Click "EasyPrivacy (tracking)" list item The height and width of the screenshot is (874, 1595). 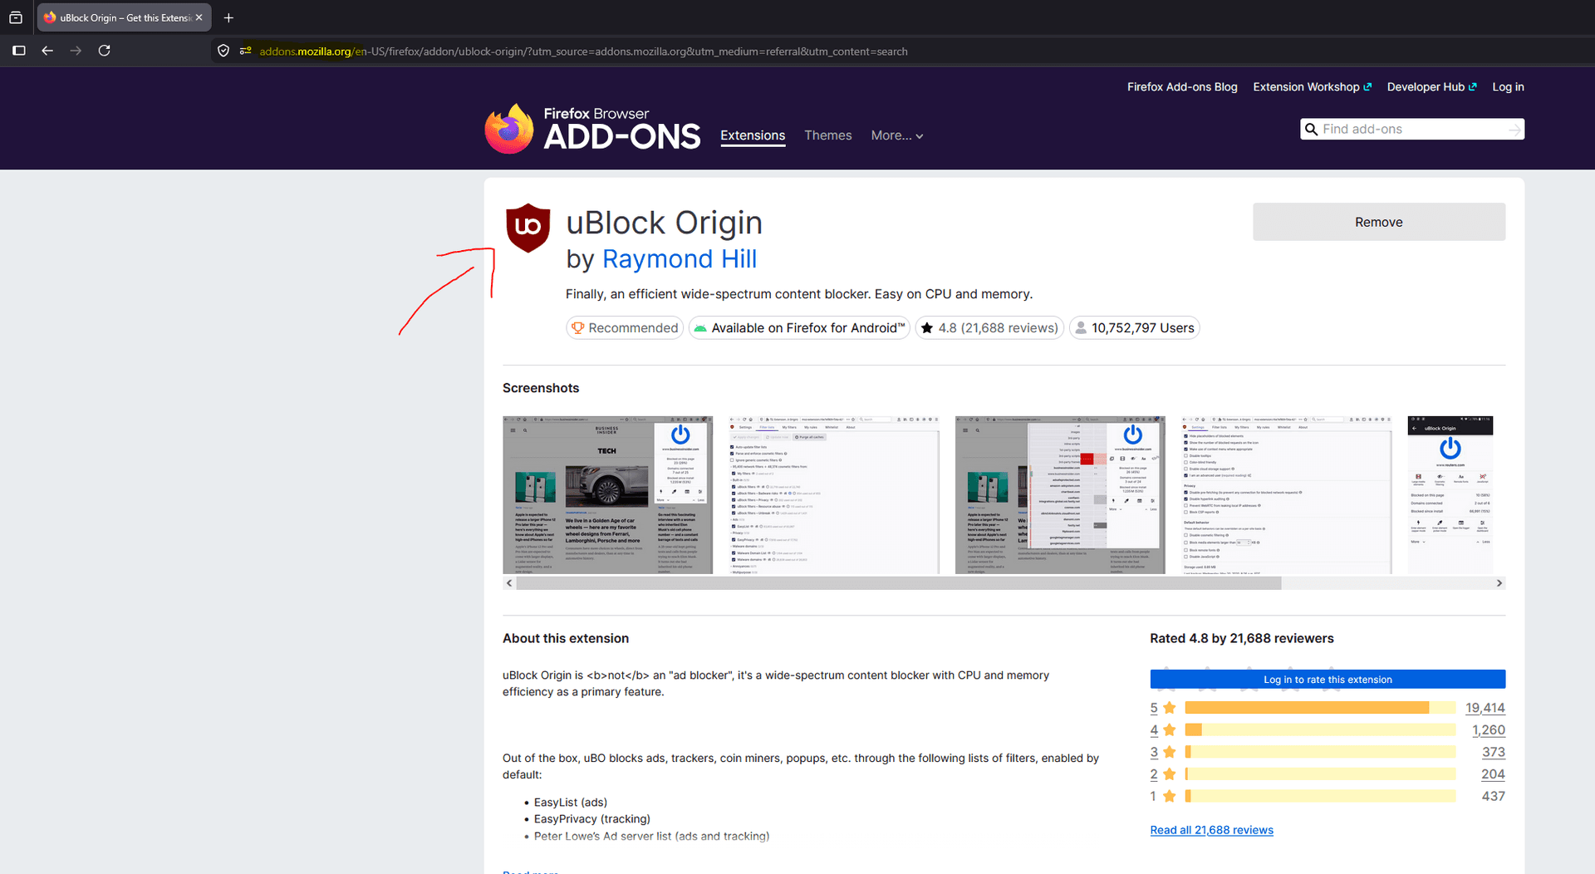[x=592, y=819]
